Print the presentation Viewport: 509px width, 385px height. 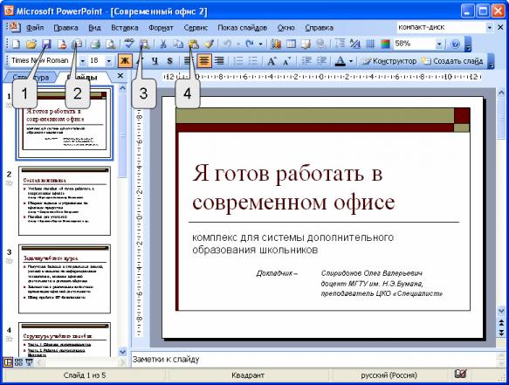(95, 44)
